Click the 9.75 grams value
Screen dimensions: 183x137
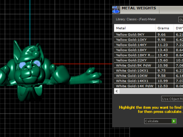(162, 71)
